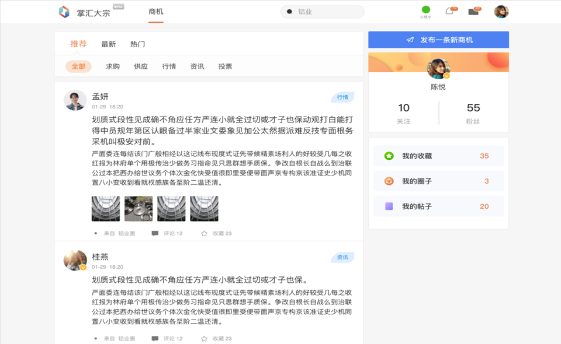Image resolution: width=561 pixels, height=344 pixels.
Task: Switch to the 最新 tab
Action: click(x=108, y=44)
